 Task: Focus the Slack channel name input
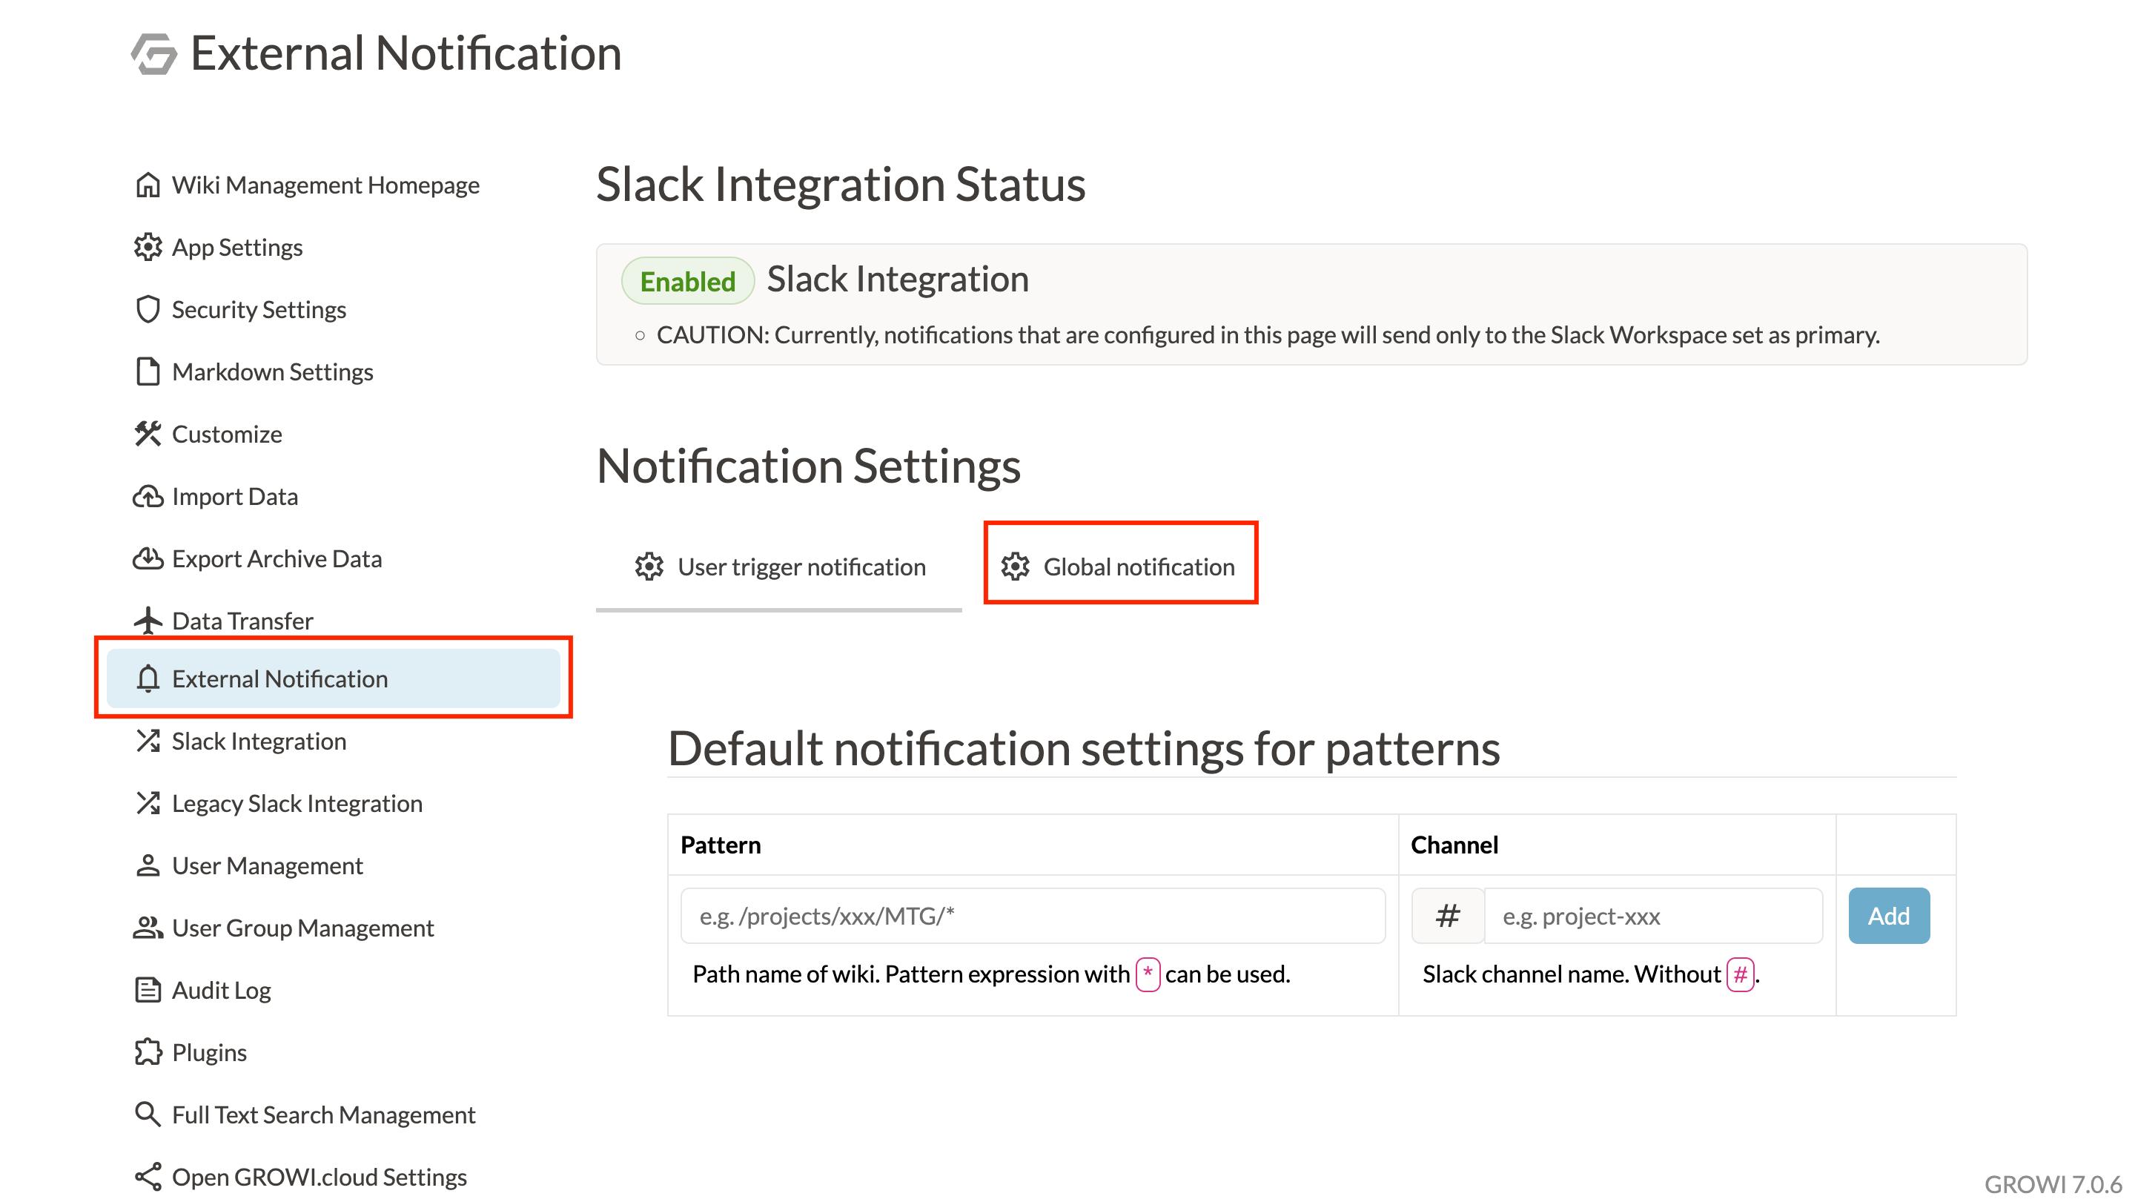[1653, 916]
